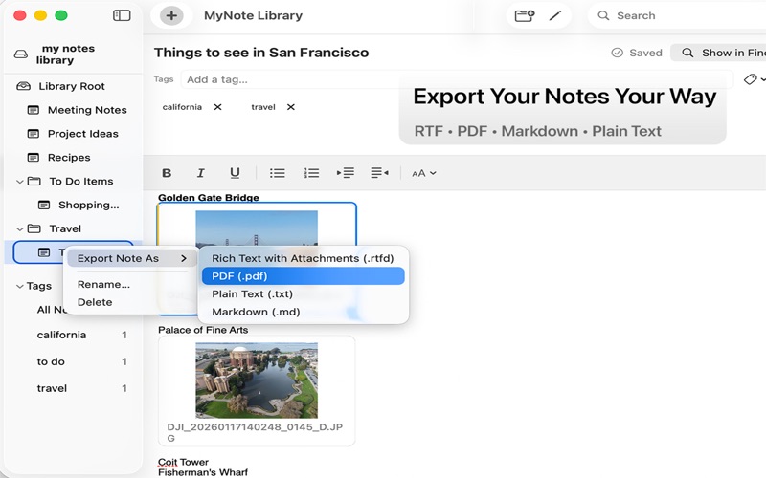Click the Palace of Fine Arts text
The height and width of the screenshot is (478, 766).
[203, 330]
